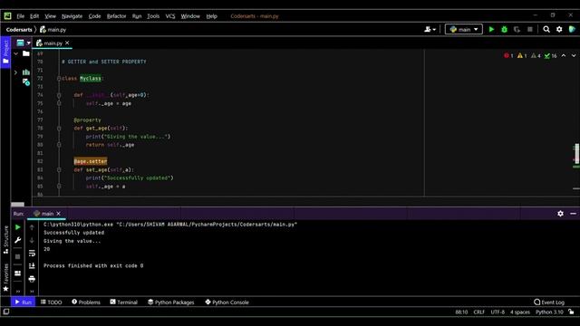Open the Event Log
Viewport: 580px width, 326px height.
point(549,302)
